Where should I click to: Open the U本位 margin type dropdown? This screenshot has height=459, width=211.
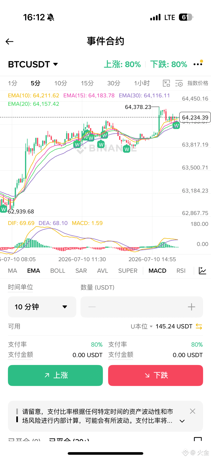click(x=141, y=326)
